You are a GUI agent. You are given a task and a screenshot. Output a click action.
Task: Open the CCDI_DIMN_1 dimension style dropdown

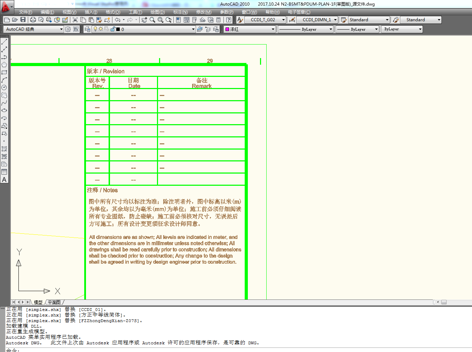coord(335,20)
